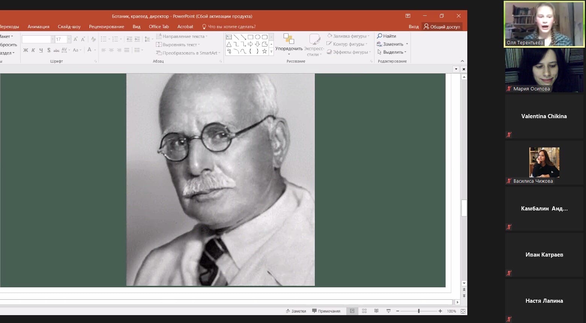
Task: Switch to reading view icon
Action: coord(376,311)
